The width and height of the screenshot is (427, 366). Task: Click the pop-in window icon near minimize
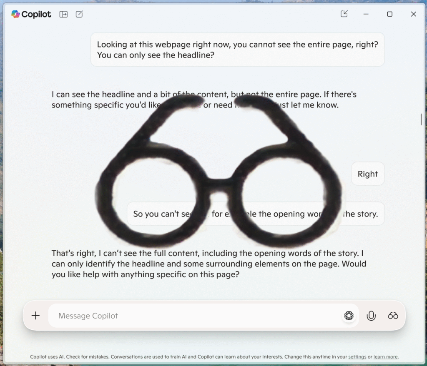[344, 14]
